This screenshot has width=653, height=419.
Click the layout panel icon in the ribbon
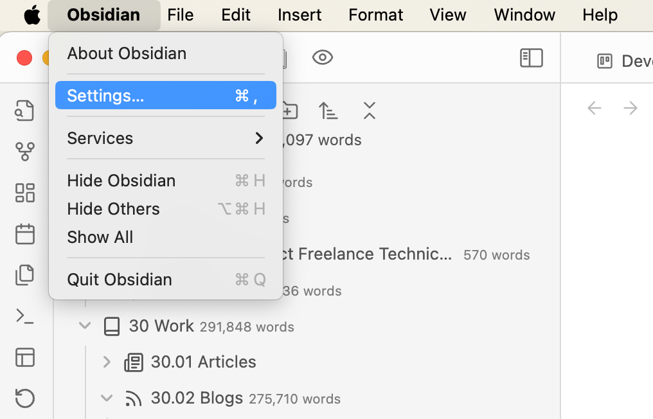[24, 357]
